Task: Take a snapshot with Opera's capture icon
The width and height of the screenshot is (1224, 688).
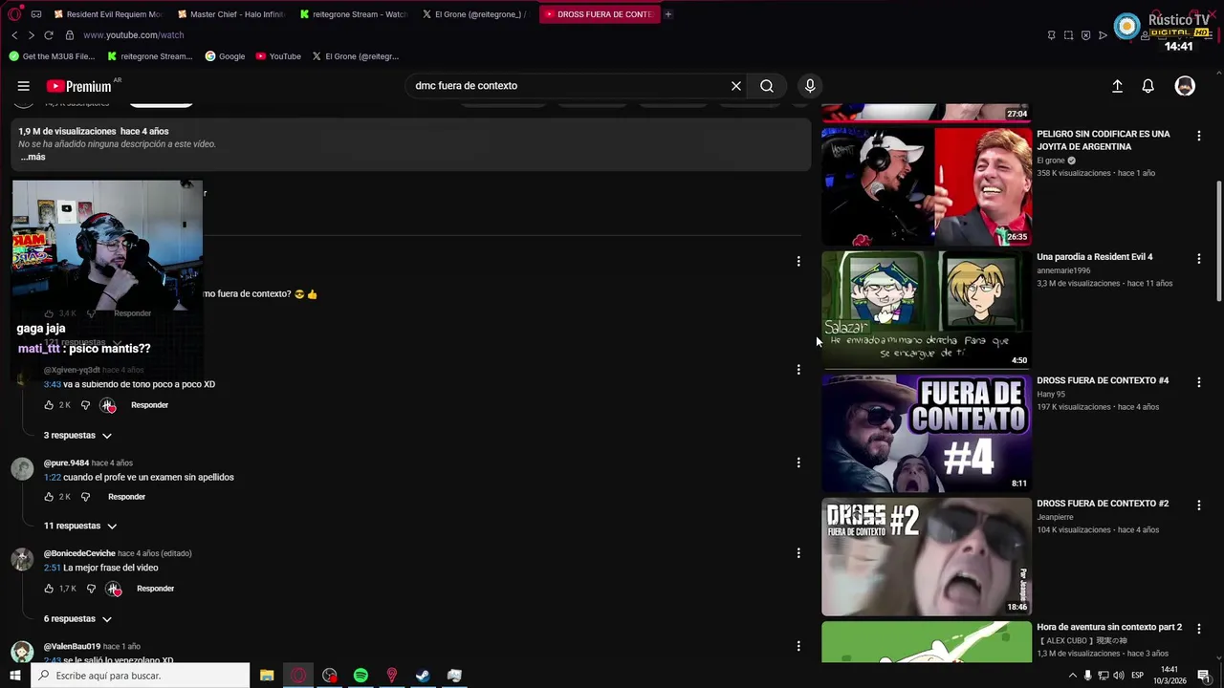Action: (1068, 35)
